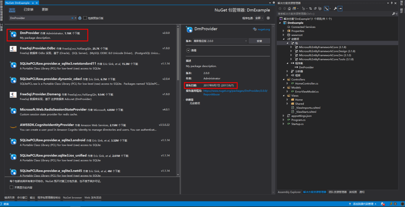Click the magnifier icon in Solution Explorer search
Screen dimensions: 405x207
pyautogui.click(x=393, y=14)
